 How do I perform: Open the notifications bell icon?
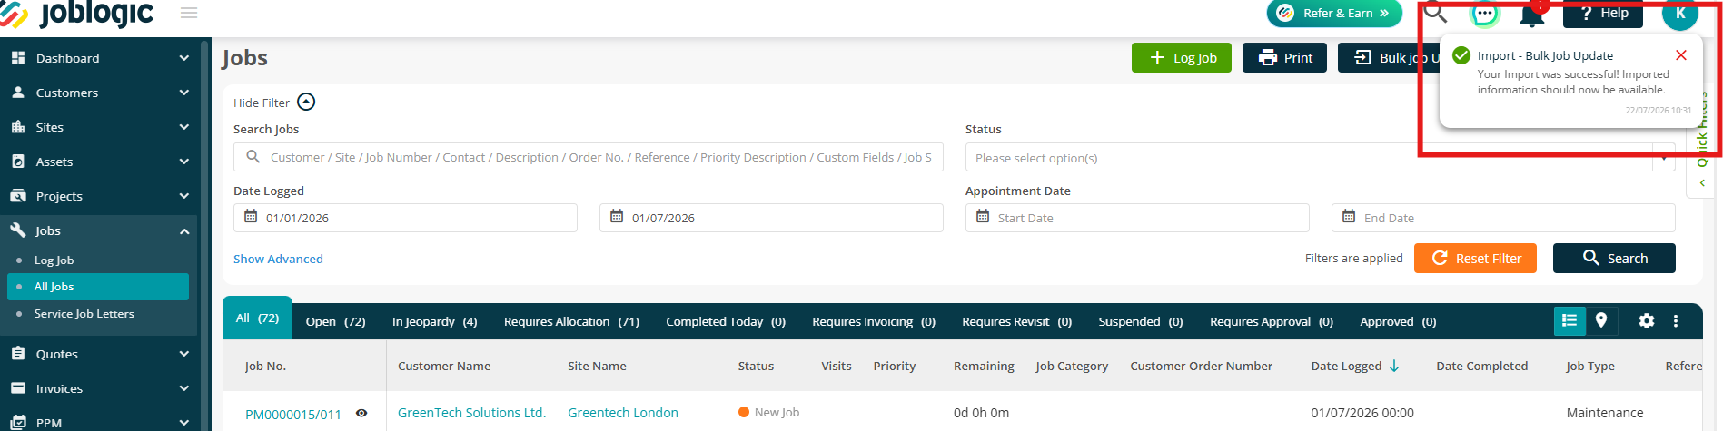[x=1532, y=14]
